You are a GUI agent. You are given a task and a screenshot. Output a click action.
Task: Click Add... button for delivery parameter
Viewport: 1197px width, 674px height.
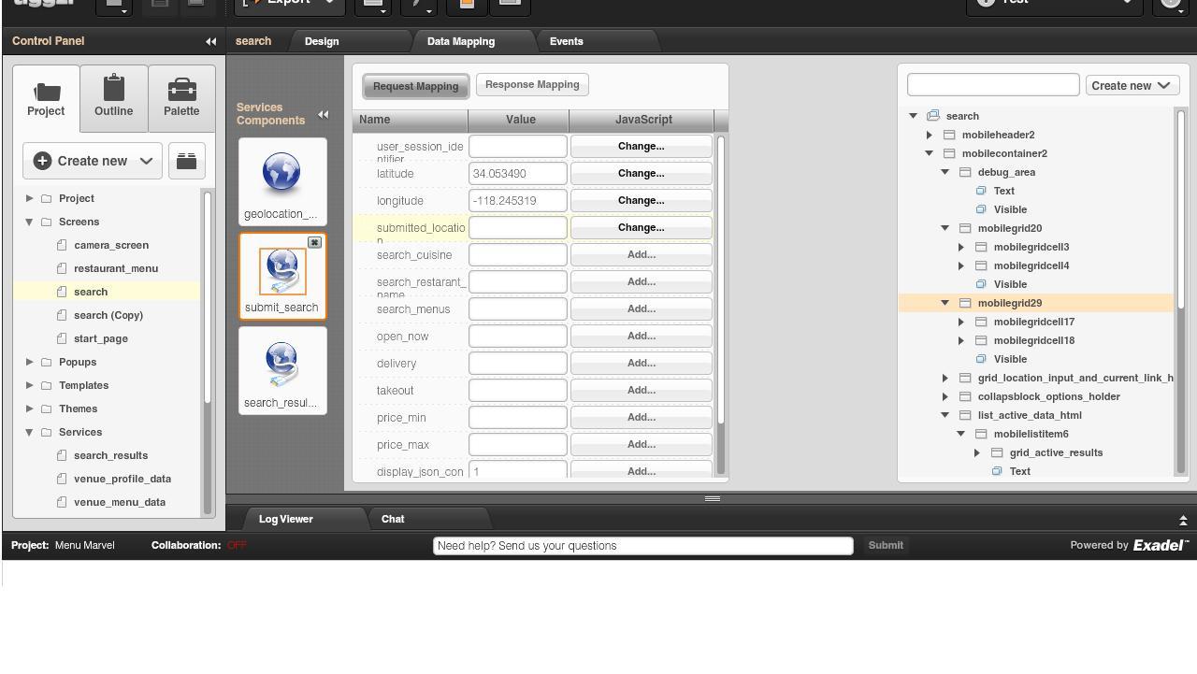pyautogui.click(x=641, y=364)
